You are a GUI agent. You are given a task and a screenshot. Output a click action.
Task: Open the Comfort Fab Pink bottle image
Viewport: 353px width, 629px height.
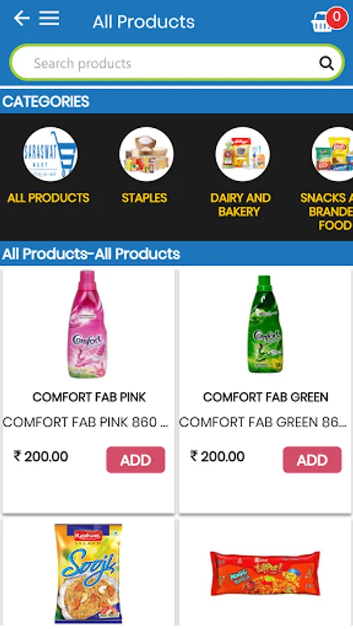(x=87, y=324)
